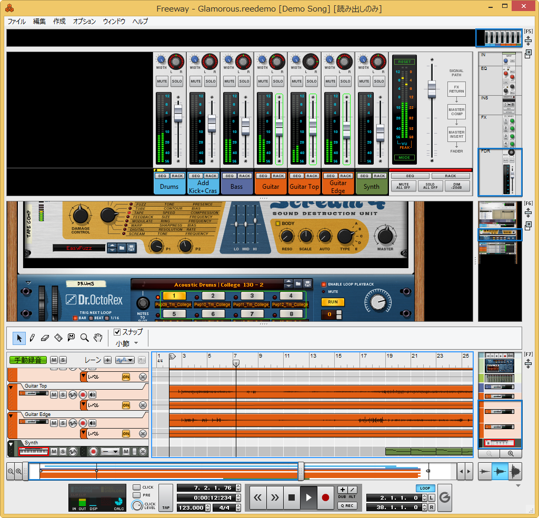
Task: Toggle the snap checkbox
Action: tap(117, 332)
